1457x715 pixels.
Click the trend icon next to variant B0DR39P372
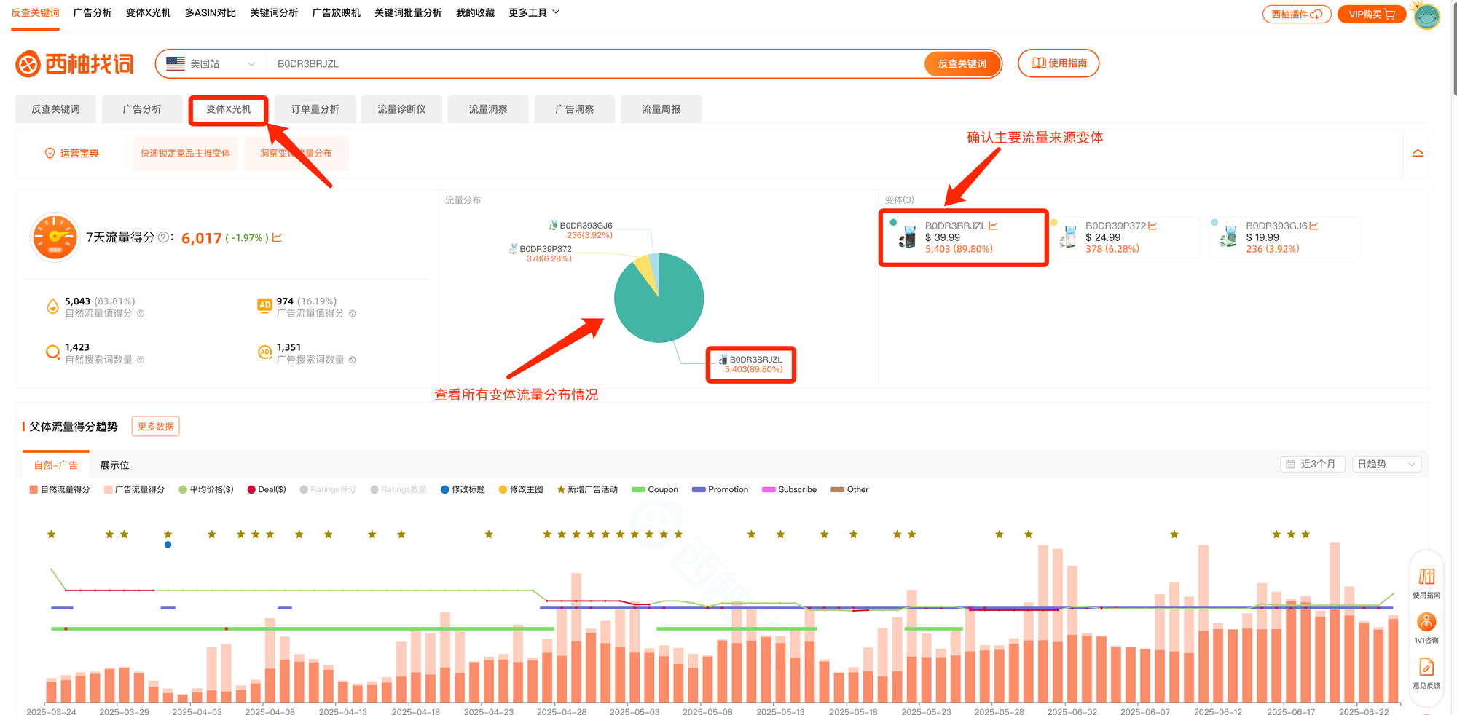pos(1152,226)
